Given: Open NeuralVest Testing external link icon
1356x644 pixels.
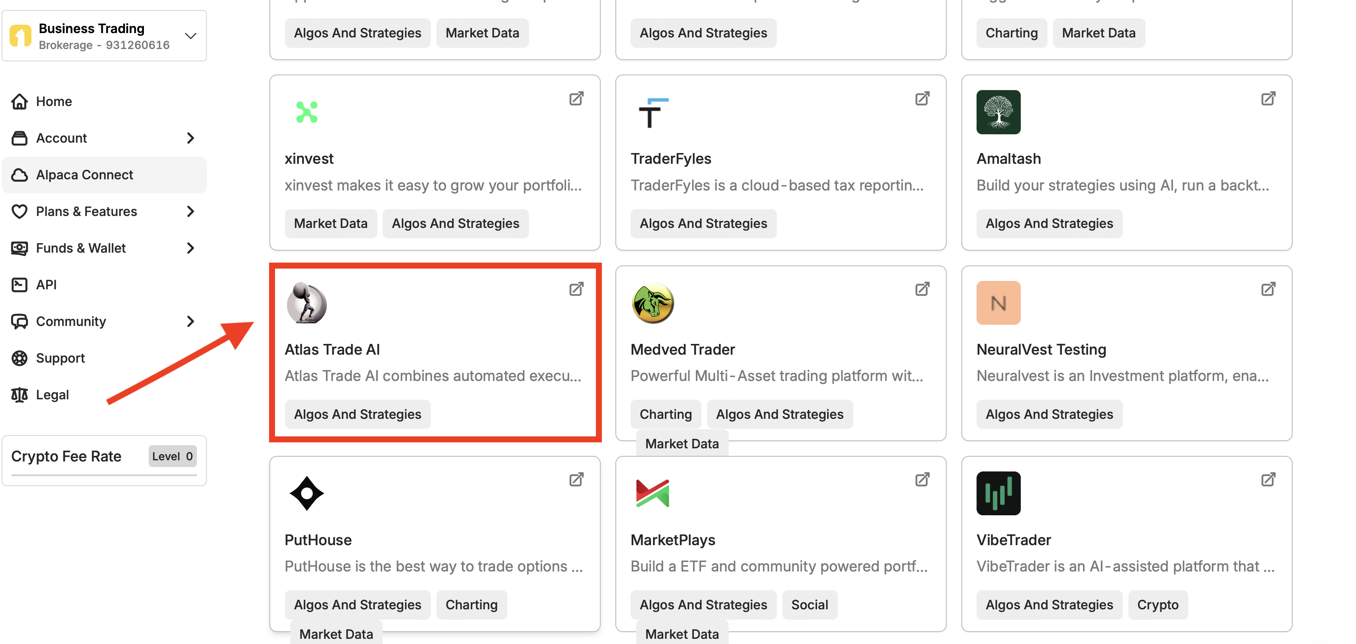Looking at the screenshot, I should pyautogui.click(x=1268, y=289).
